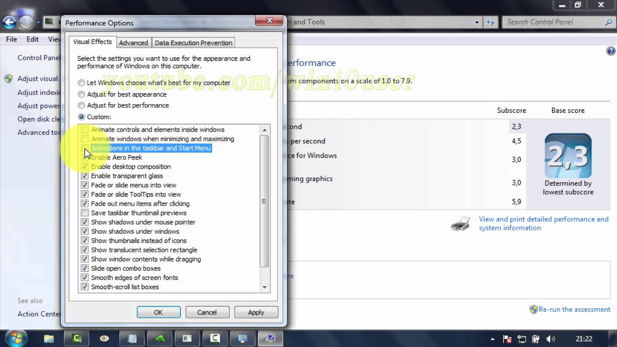The height and width of the screenshot is (347, 617).
Task: Uncheck Show thumbnails instead of icons
Action: [x=85, y=240]
